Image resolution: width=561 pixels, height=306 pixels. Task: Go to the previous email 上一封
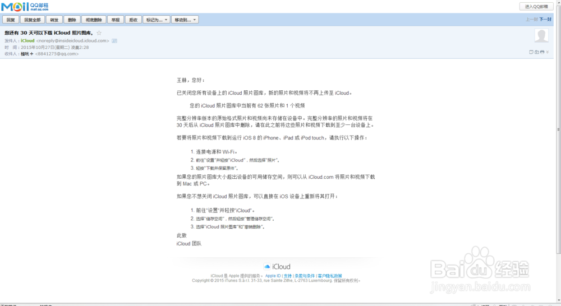(x=532, y=19)
